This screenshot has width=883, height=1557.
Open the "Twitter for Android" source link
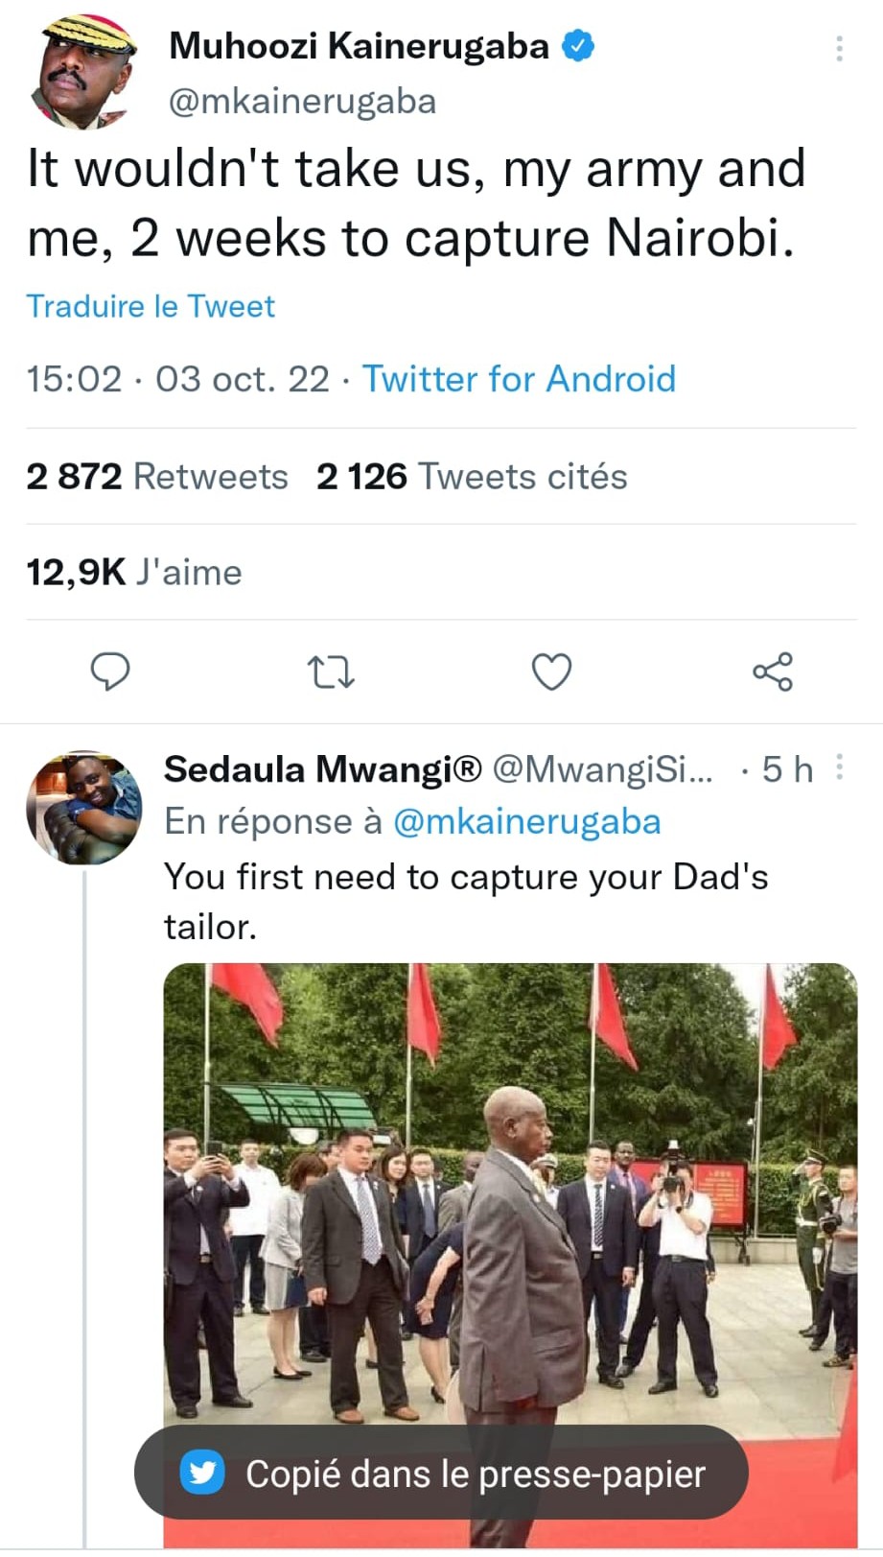[x=519, y=379]
